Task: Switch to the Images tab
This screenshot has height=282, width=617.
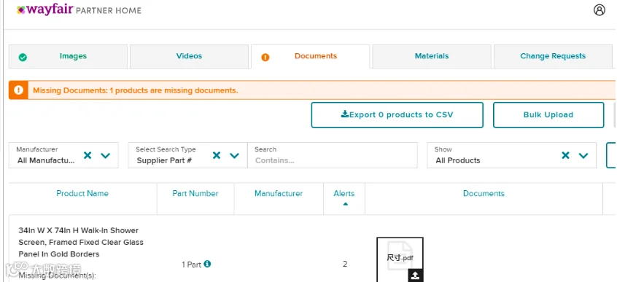Action: [x=68, y=56]
